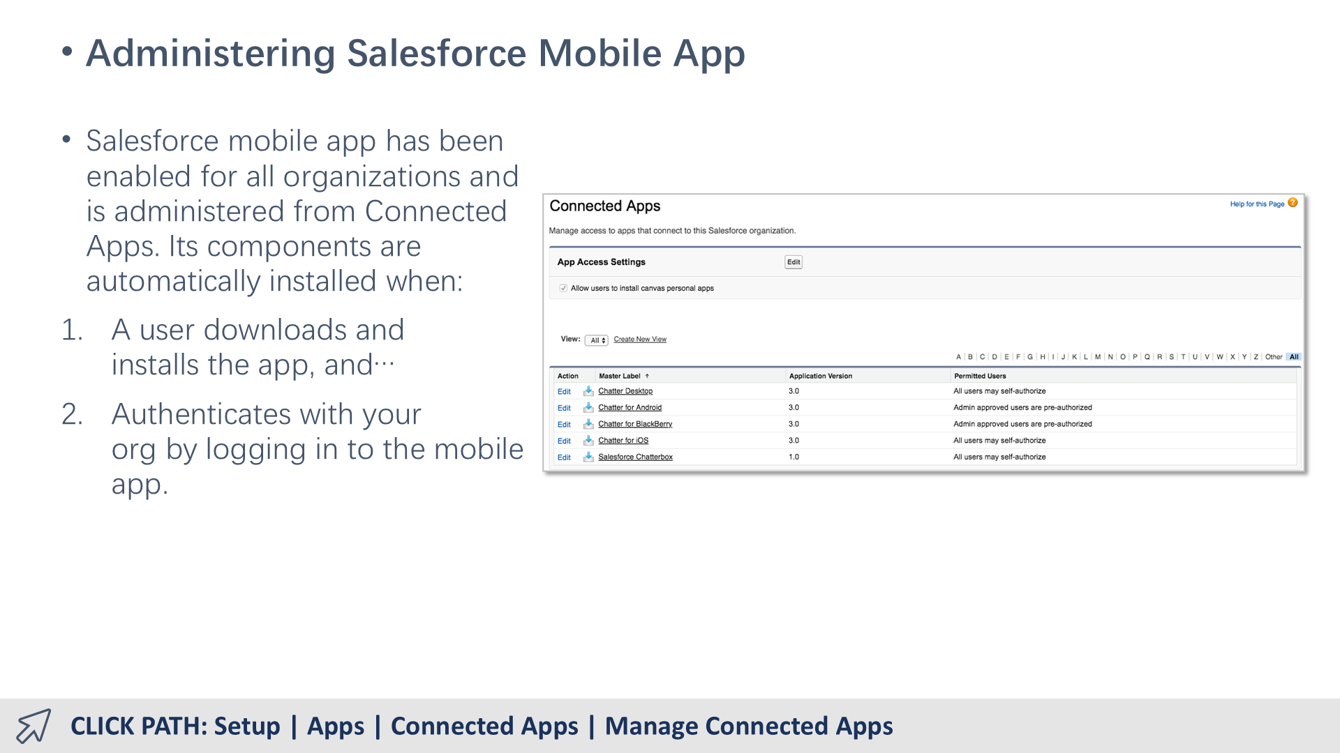Viewport: 1340px width, 753px height.
Task: Open the Chatter for BlackBerry app link
Action: pos(635,424)
